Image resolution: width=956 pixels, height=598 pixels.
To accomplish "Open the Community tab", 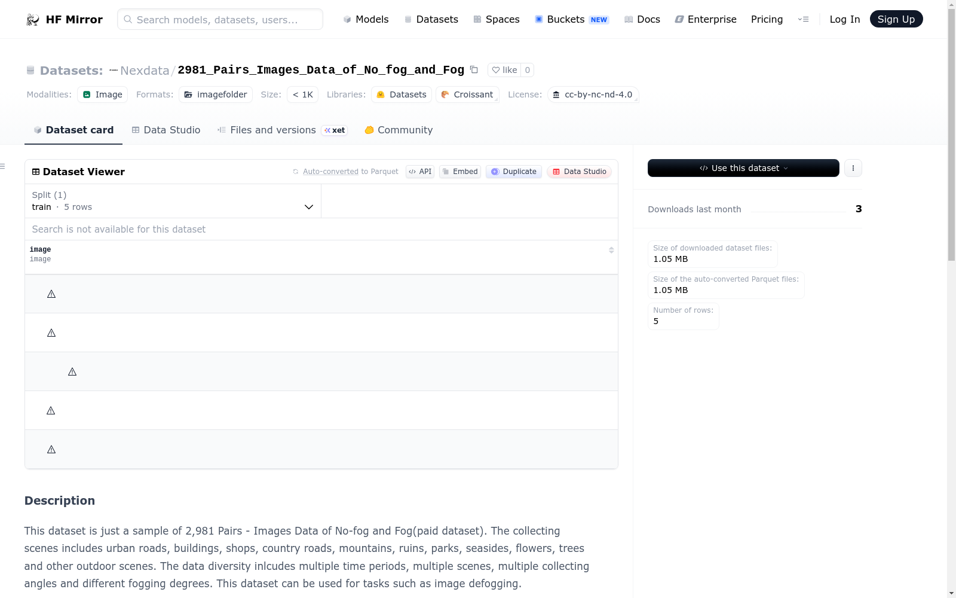I will (399, 130).
